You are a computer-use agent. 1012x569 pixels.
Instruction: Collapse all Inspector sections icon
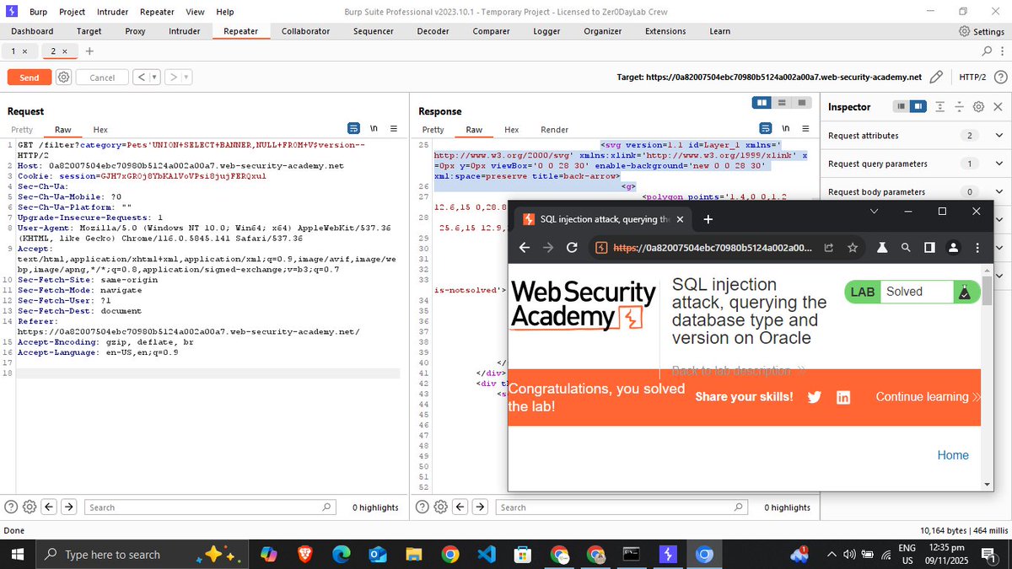click(x=960, y=107)
